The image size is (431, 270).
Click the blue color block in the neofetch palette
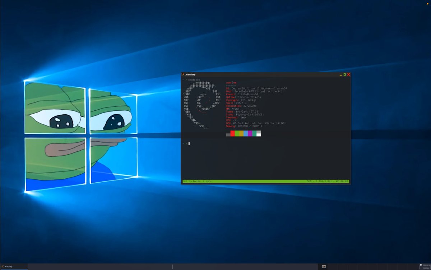(x=246, y=133)
